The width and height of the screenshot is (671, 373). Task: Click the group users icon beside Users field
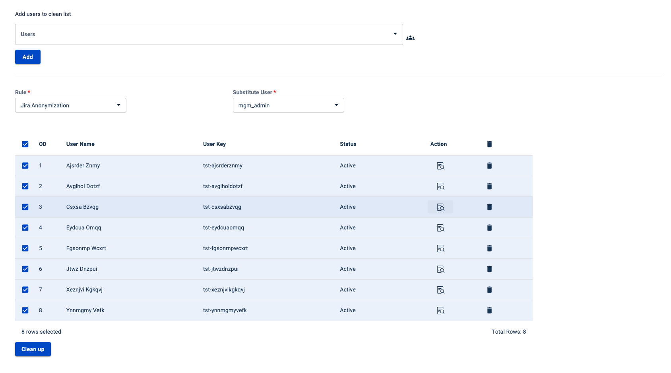pos(410,38)
